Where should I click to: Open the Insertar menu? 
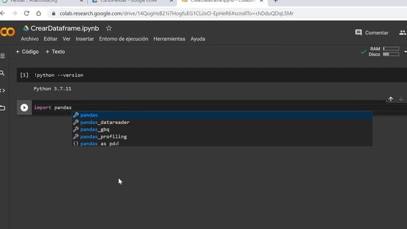pyautogui.click(x=85, y=39)
